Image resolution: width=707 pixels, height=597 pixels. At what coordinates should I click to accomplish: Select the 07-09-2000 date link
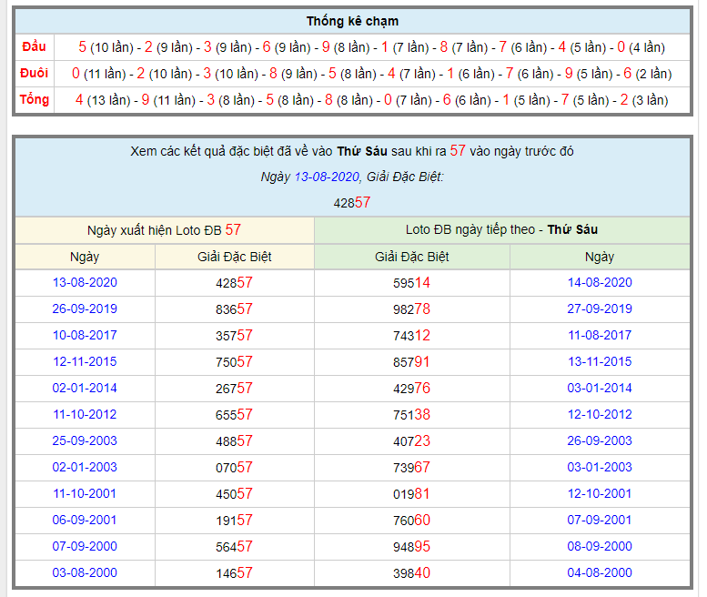(x=85, y=546)
